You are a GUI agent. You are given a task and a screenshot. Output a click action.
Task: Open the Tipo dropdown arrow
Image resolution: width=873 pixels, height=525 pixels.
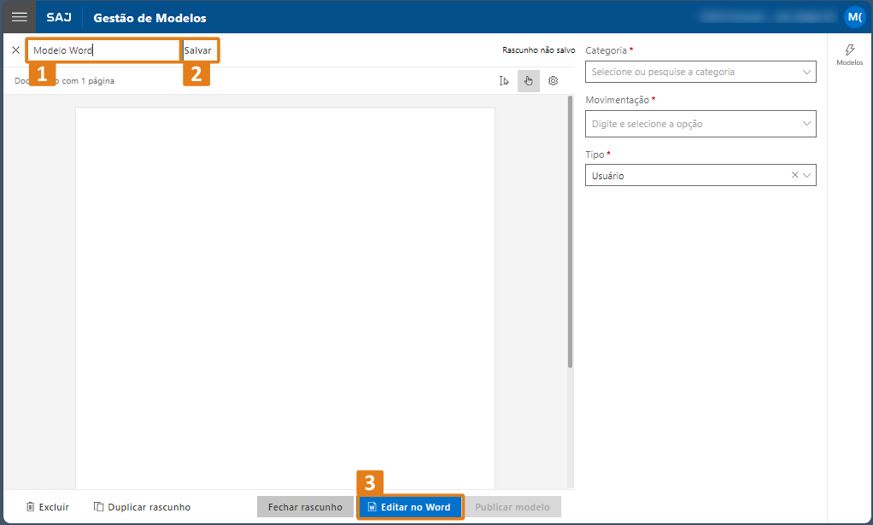pyautogui.click(x=807, y=175)
